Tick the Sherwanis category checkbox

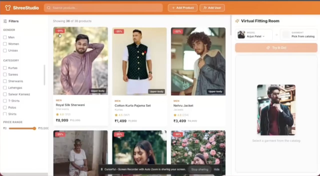pos(5,81)
